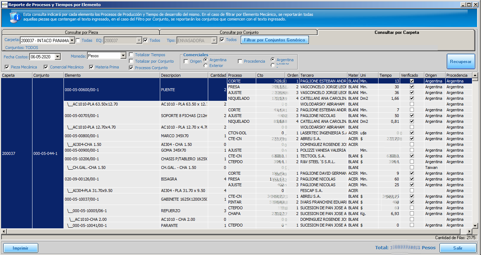481x255 pixels.
Task: Open the Consultar por Conjunto tab
Action: click(x=239, y=32)
